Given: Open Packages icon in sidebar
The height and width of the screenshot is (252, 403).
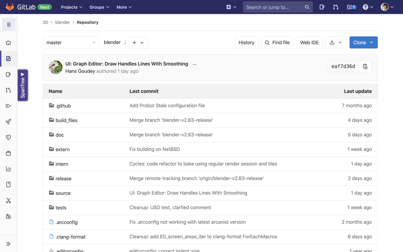Looking at the screenshot, I should point(9,153).
